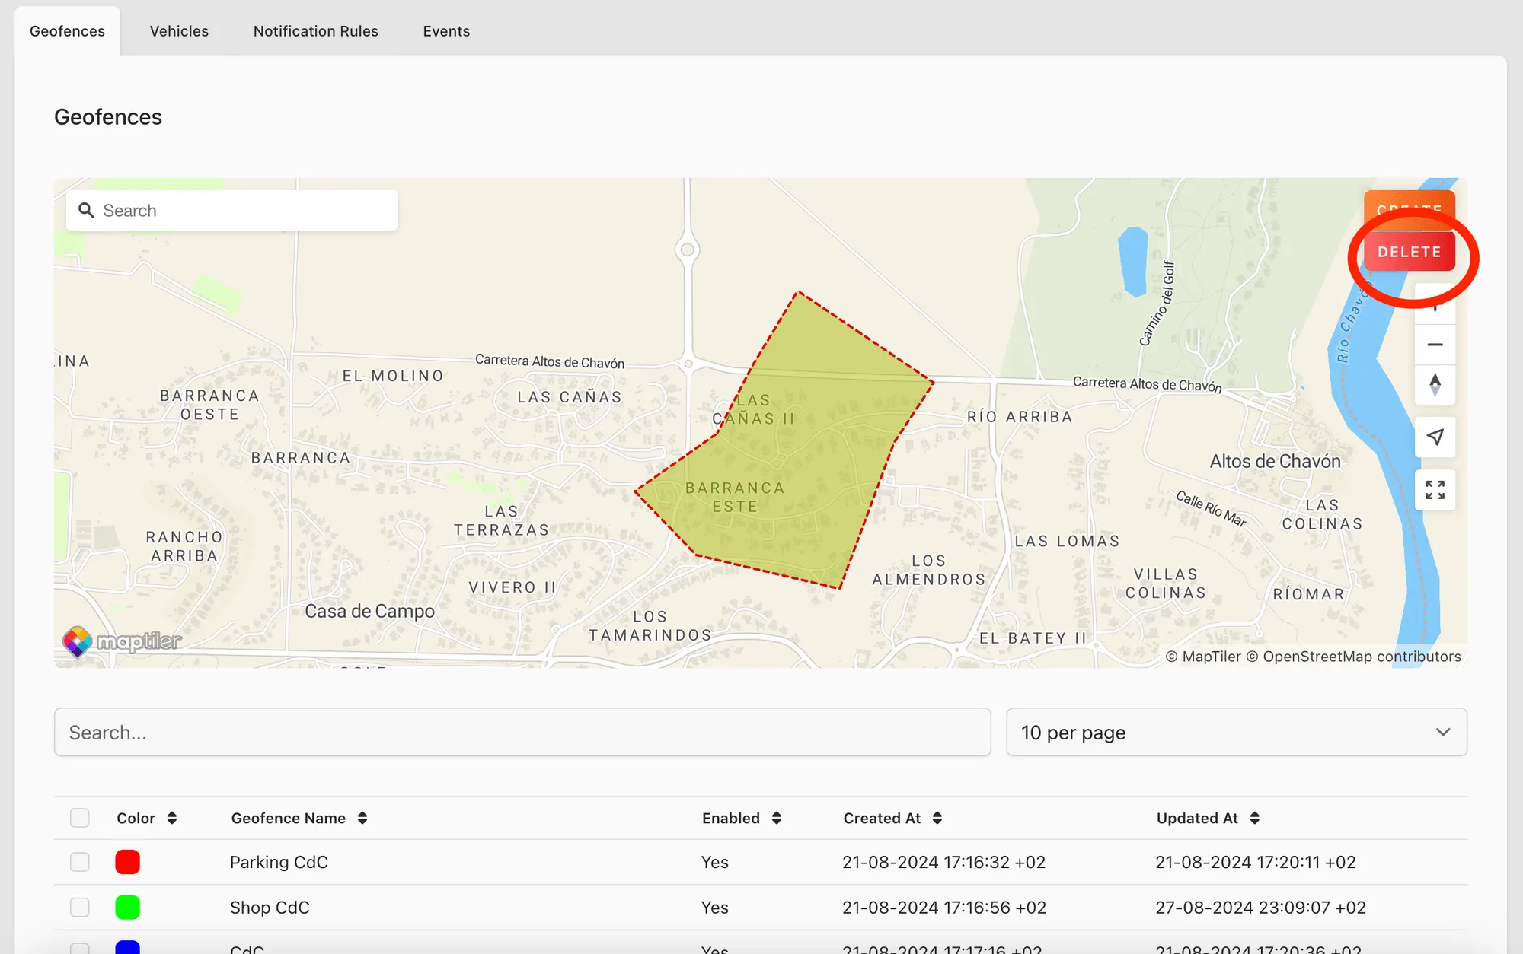
Task: Click the Geofence Name column header
Action: point(289,818)
